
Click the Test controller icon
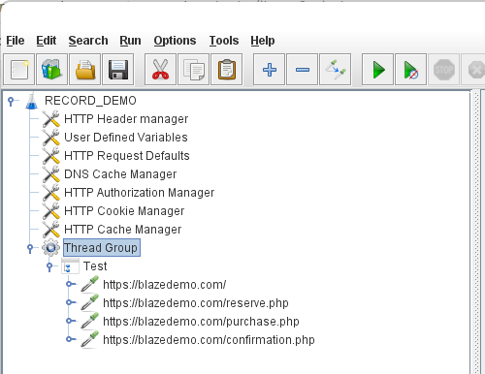(70, 266)
